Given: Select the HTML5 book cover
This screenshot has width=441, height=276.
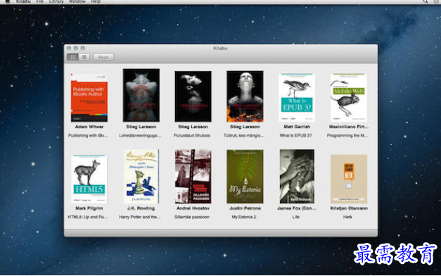Looking at the screenshot, I should pos(89,179).
